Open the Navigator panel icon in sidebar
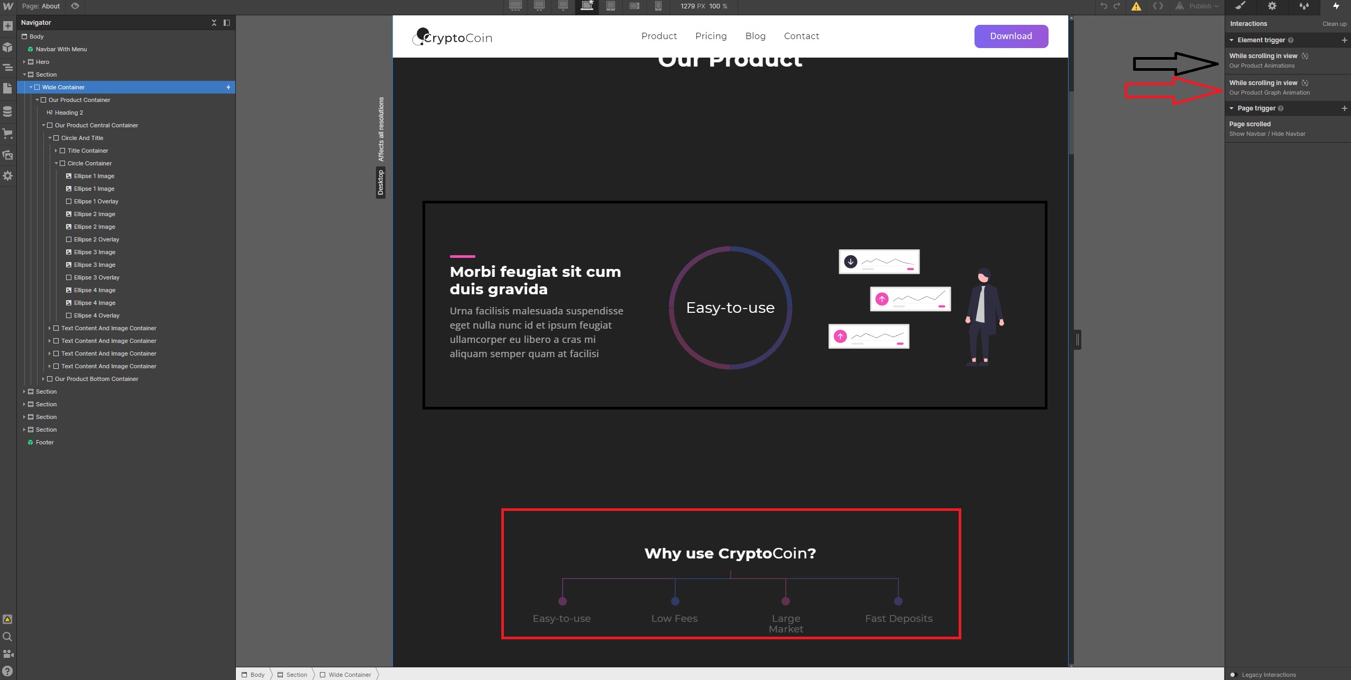The height and width of the screenshot is (680, 1351). point(8,68)
